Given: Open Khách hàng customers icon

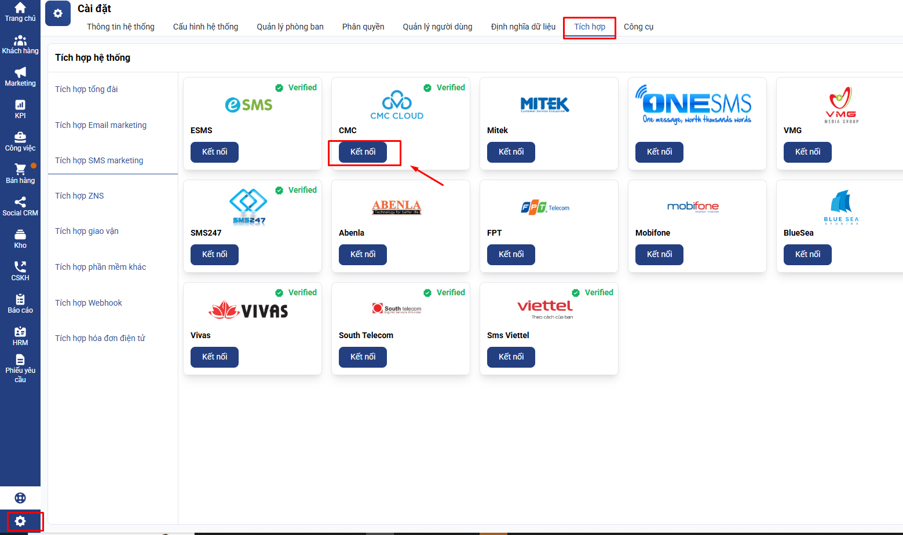Looking at the screenshot, I should (x=20, y=41).
